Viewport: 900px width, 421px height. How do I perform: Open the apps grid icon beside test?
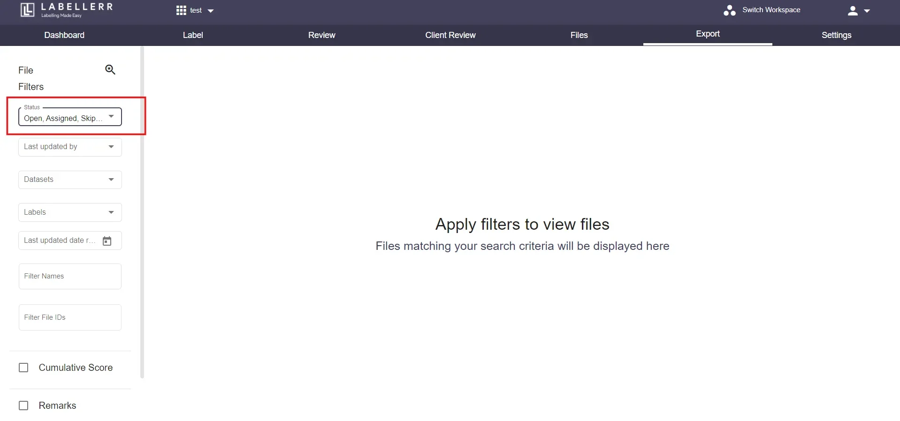point(181,10)
